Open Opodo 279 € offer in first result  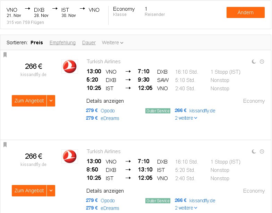100,111
